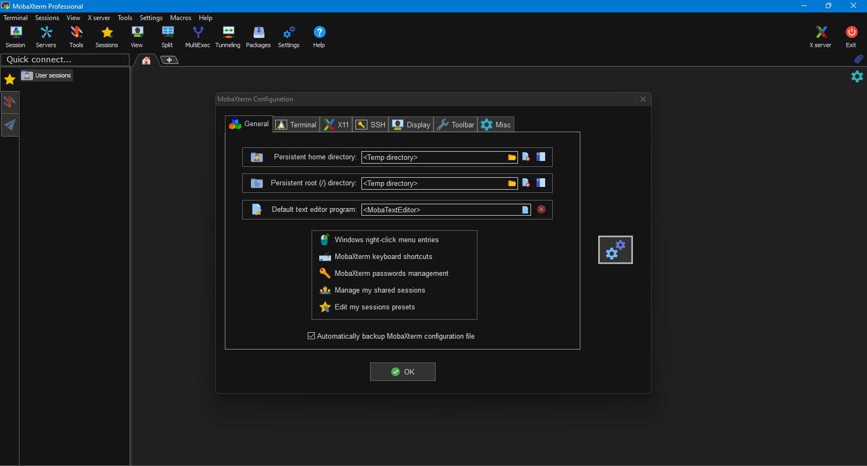The width and height of the screenshot is (867, 466).
Task: Open the SSH configuration tab
Action: [370, 125]
